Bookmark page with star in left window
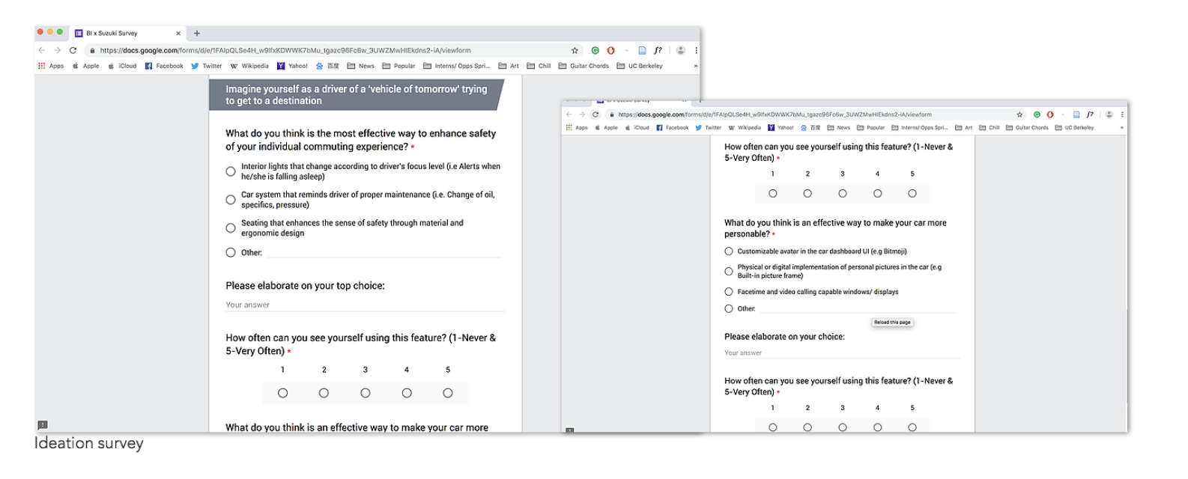This screenshot has width=1188, height=479. (x=575, y=50)
